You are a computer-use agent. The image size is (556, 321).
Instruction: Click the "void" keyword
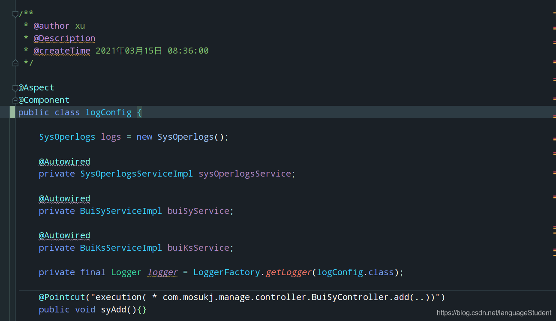(85, 309)
